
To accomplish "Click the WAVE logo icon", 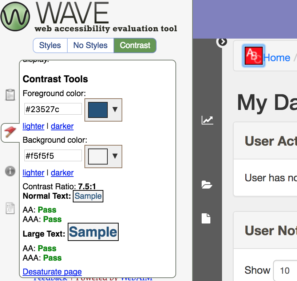I will click(x=15, y=16).
